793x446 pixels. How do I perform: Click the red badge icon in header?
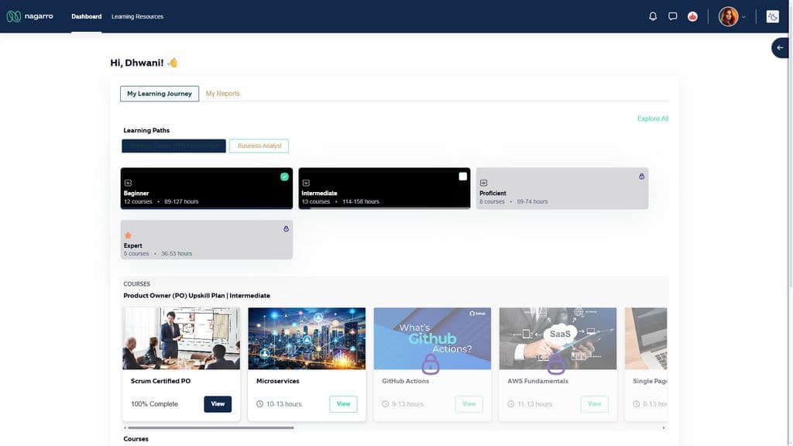[692, 17]
